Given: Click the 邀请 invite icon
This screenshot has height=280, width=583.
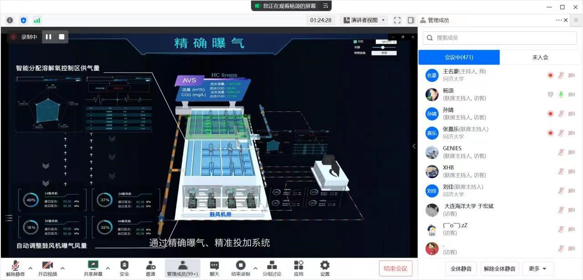Looking at the screenshot, I should pos(150,265).
